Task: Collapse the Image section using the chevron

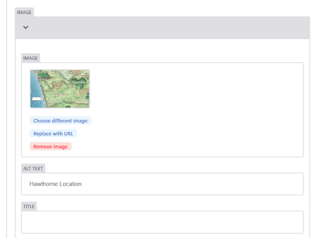Action: (x=25, y=27)
